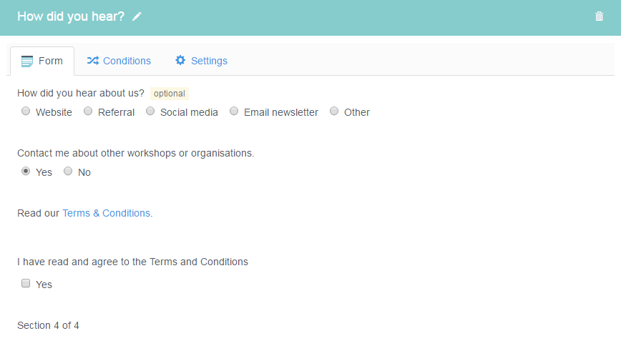
Task: Switch to the Conditions tab
Action: pos(119,61)
